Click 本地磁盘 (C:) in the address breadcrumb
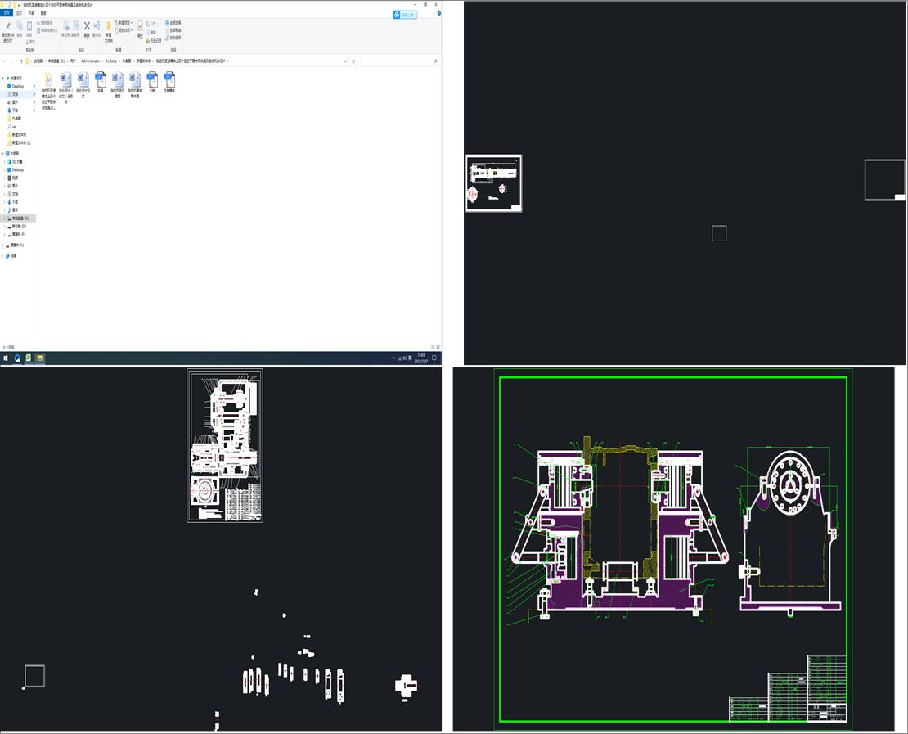This screenshot has width=908, height=734. pyautogui.click(x=56, y=61)
